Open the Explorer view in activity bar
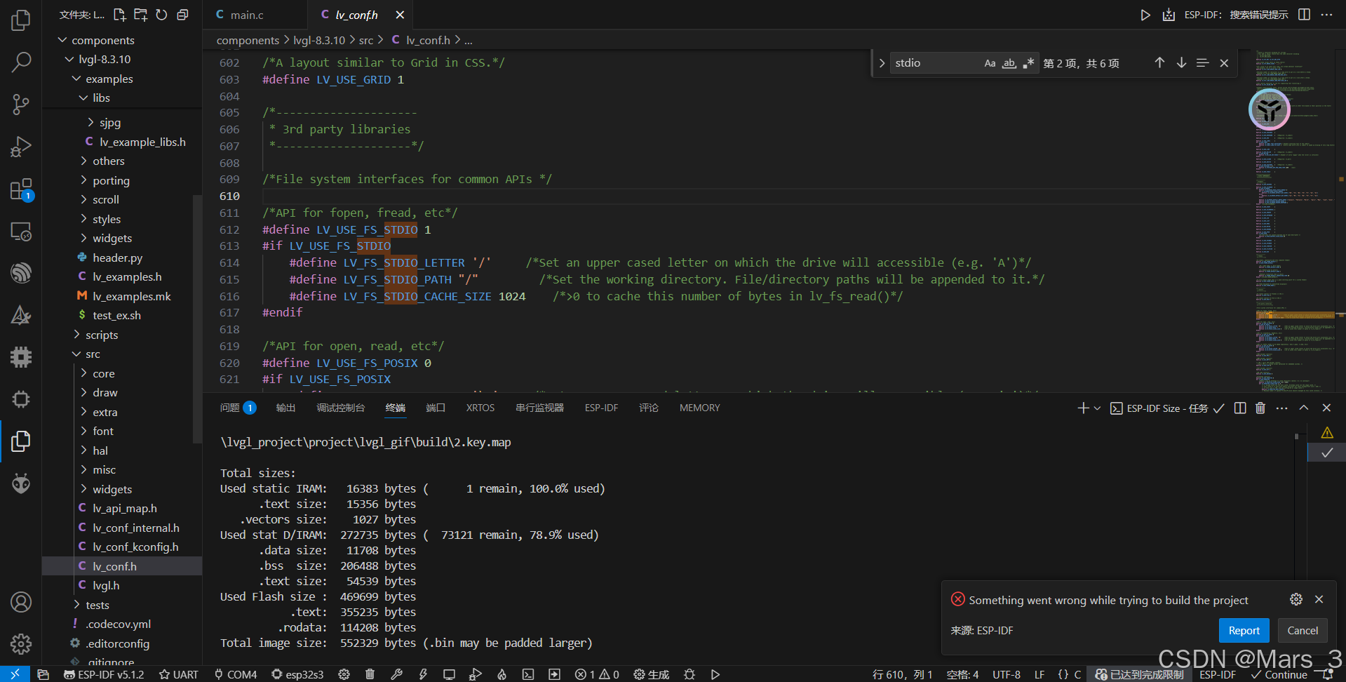Screen dimensions: 1346x682 pyautogui.click(x=21, y=20)
